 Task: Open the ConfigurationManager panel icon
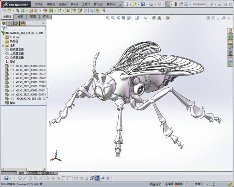coord(17,23)
